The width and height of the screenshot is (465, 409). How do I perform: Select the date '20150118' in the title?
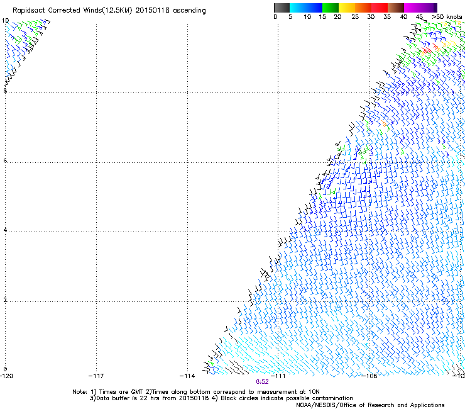click(x=153, y=11)
